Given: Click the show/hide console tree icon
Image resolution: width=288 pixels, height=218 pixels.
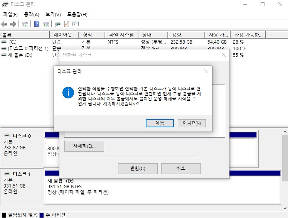Looking at the screenshot, I should pyautogui.click(x=25, y=24).
